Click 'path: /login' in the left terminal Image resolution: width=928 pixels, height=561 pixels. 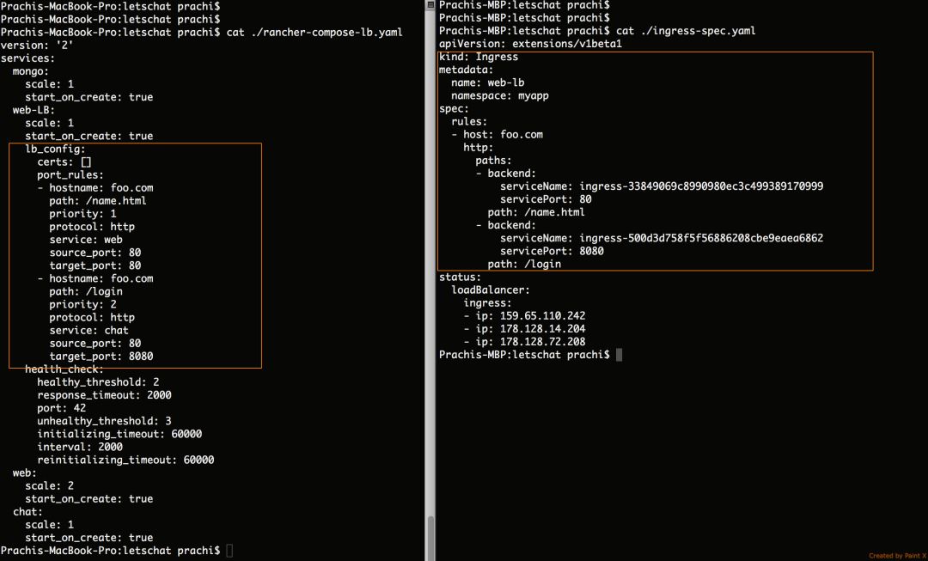86,292
